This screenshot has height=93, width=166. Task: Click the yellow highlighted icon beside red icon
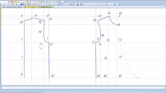coord(16,2)
